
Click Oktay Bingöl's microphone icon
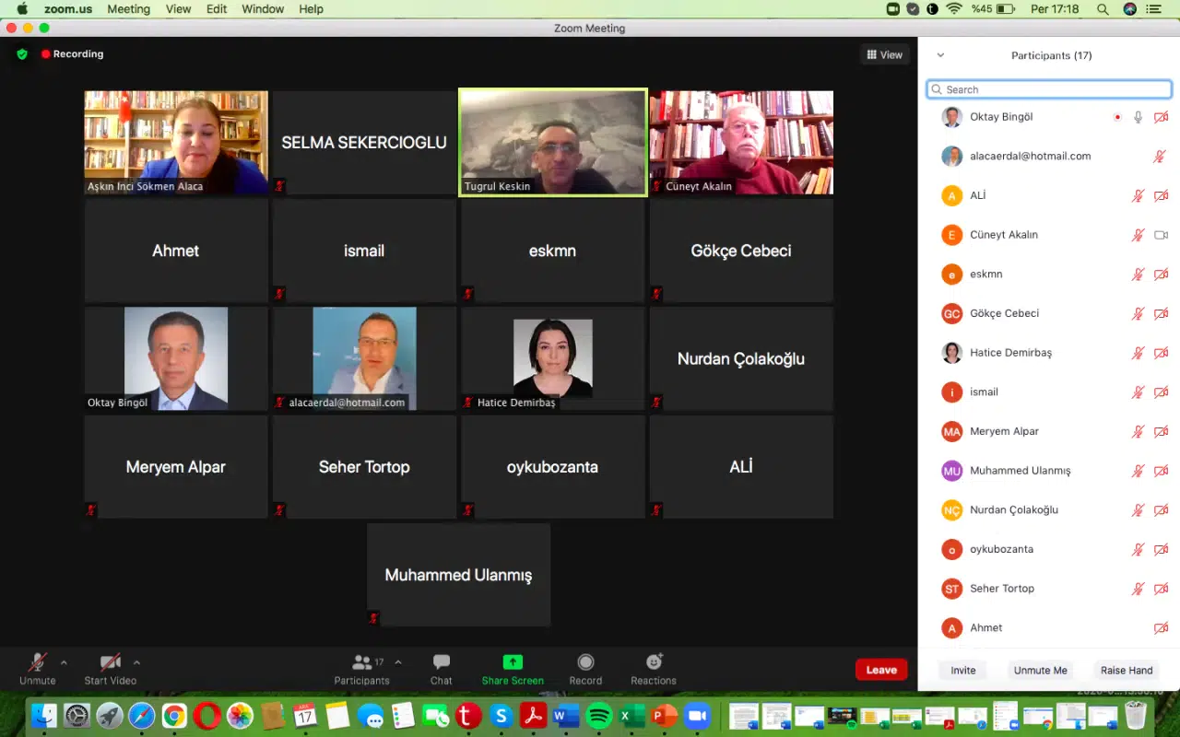point(1139,117)
